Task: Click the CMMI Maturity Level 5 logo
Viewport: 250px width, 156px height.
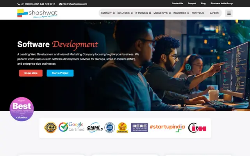Action: point(95,128)
